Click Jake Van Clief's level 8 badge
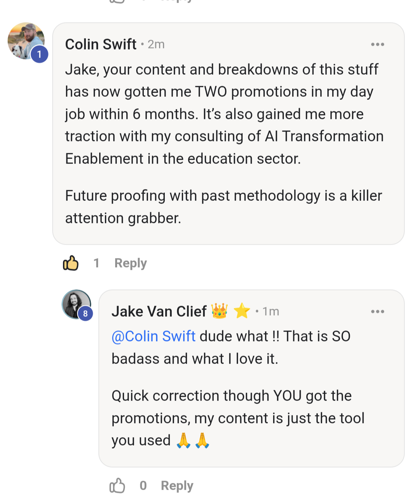The width and height of the screenshot is (412, 500). point(85,314)
